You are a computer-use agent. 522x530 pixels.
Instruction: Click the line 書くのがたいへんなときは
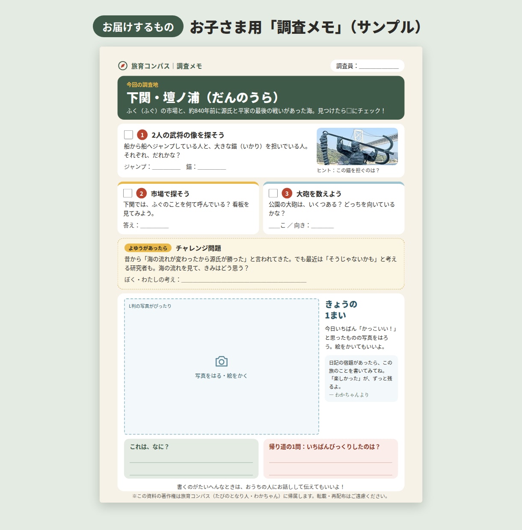coord(261,487)
